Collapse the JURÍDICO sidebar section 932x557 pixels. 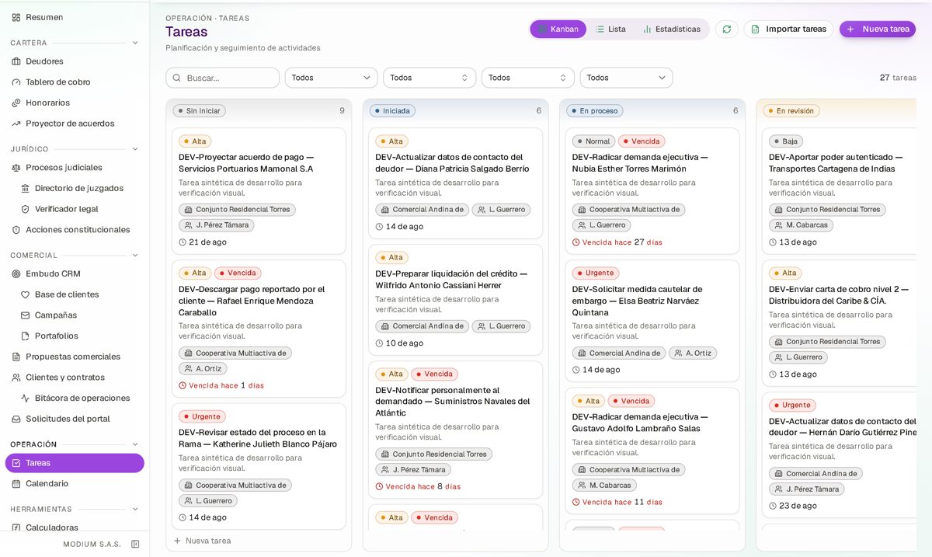point(135,149)
